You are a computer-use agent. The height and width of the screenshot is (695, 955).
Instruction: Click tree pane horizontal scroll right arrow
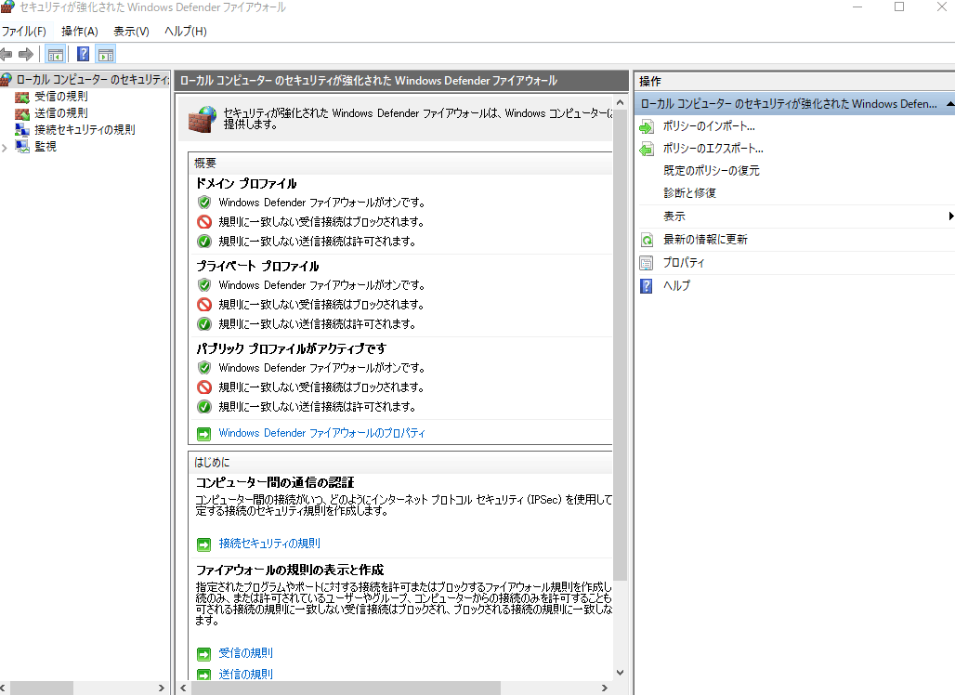pyautogui.click(x=162, y=688)
